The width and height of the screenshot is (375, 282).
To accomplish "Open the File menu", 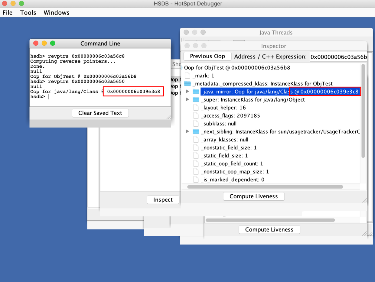I will (x=8, y=13).
